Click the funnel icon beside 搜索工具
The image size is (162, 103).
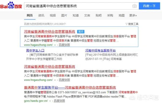coord(126,24)
